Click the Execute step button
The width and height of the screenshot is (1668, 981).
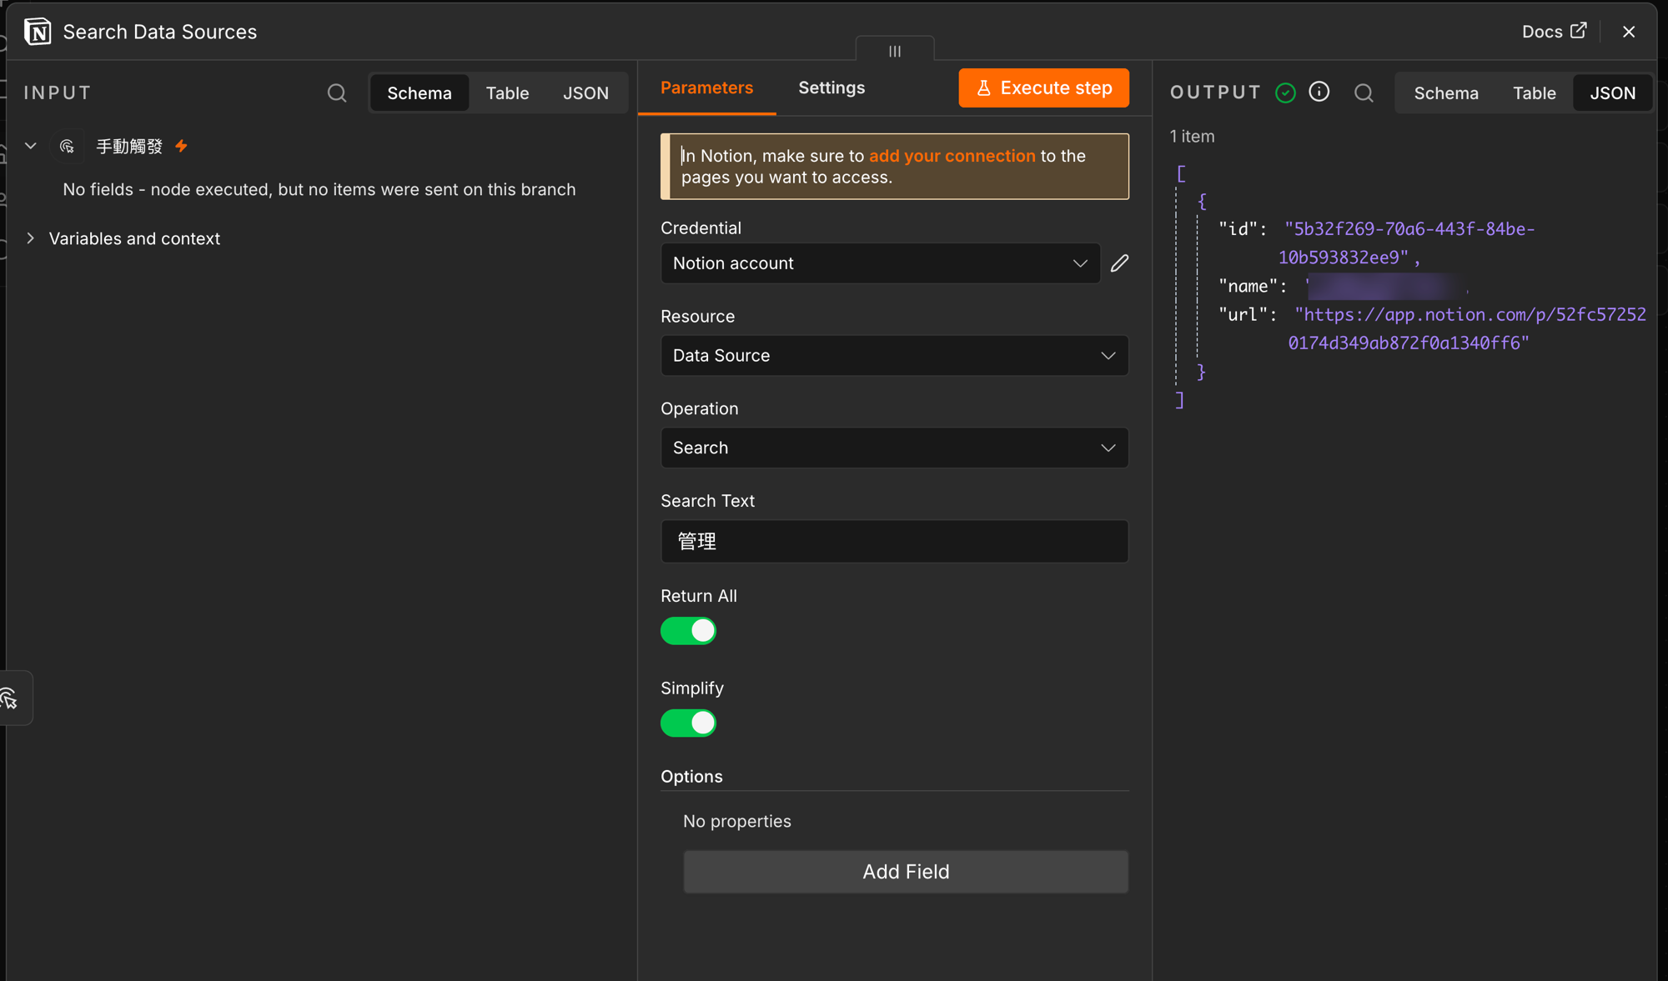[x=1043, y=88]
